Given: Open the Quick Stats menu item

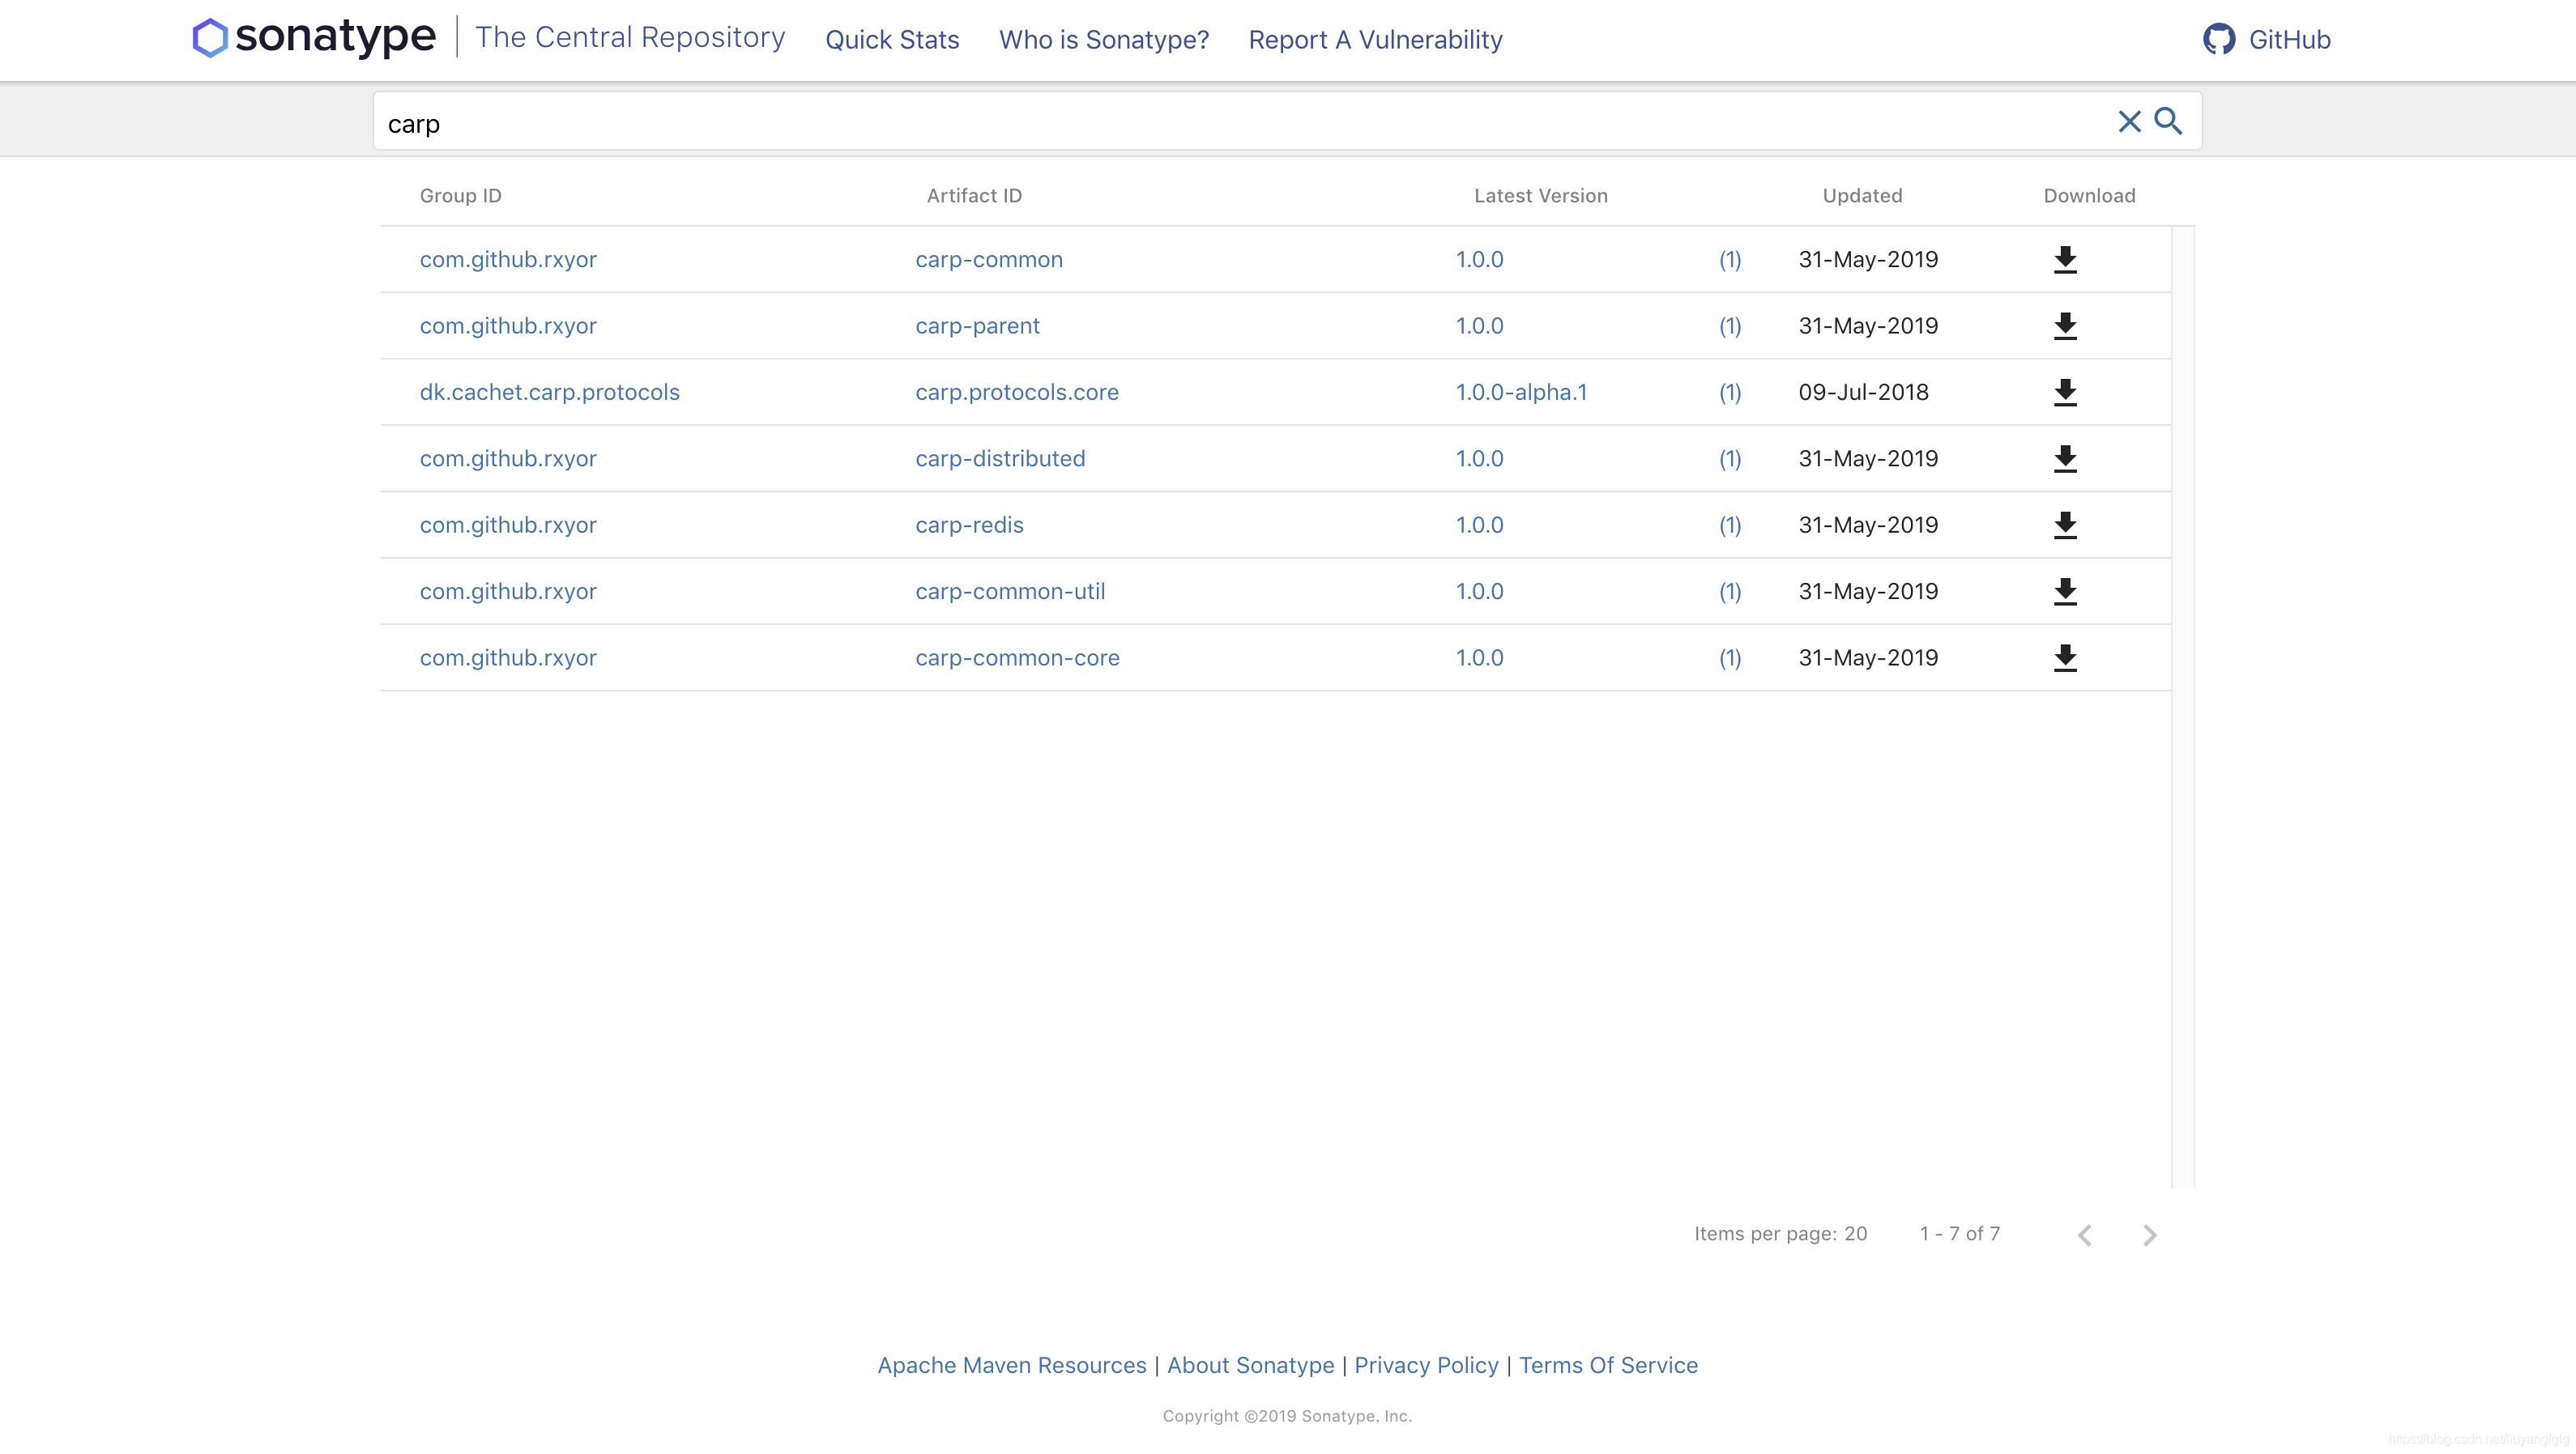Looking at the screenshot, I should [892, 39].
